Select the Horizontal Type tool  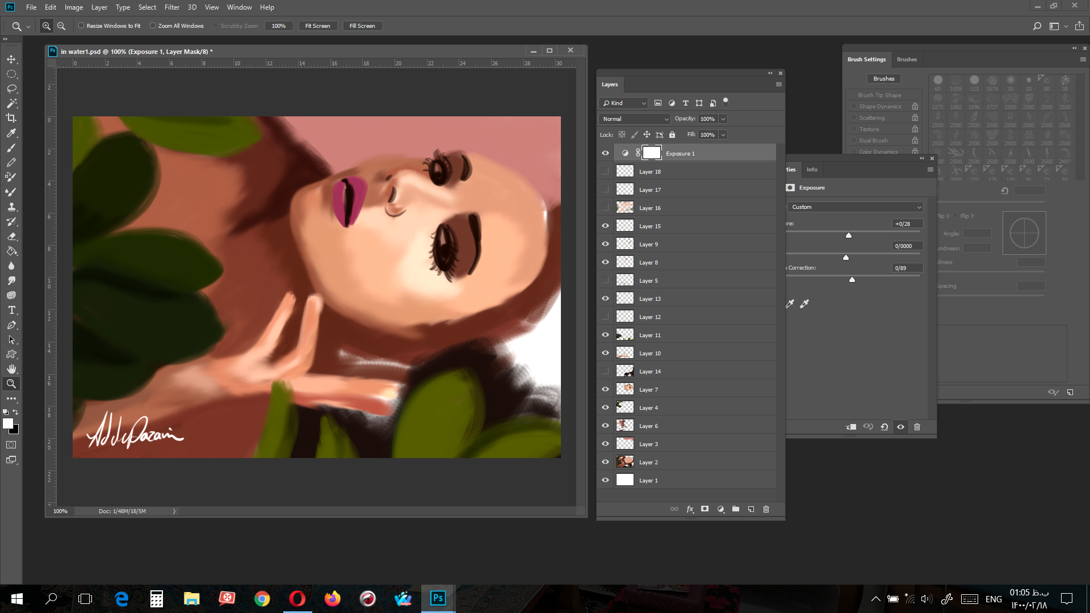11,310
